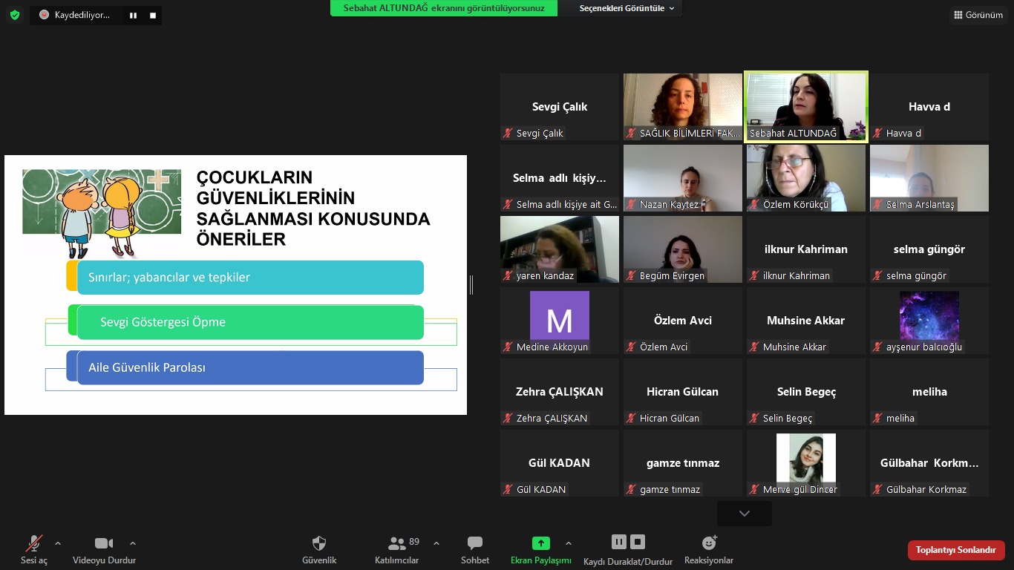Expand video options arrow beside Videoyu Durdur

point(133,543)
